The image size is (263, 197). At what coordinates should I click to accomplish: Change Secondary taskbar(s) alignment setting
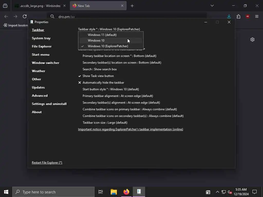coord(121,103)
